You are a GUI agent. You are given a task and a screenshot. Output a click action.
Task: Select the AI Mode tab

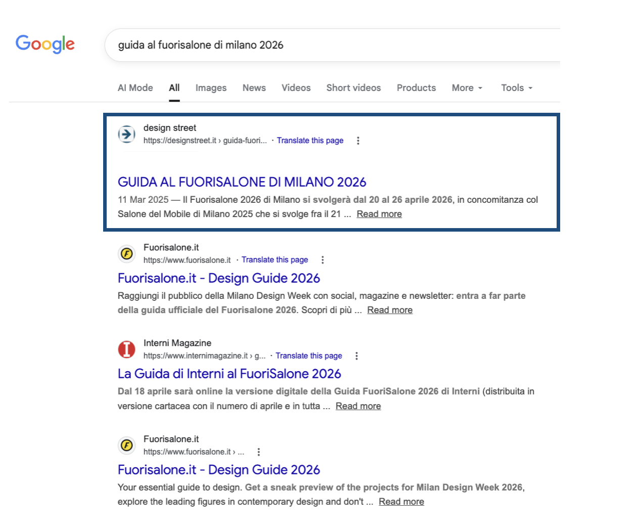click(x=135, y=88)
